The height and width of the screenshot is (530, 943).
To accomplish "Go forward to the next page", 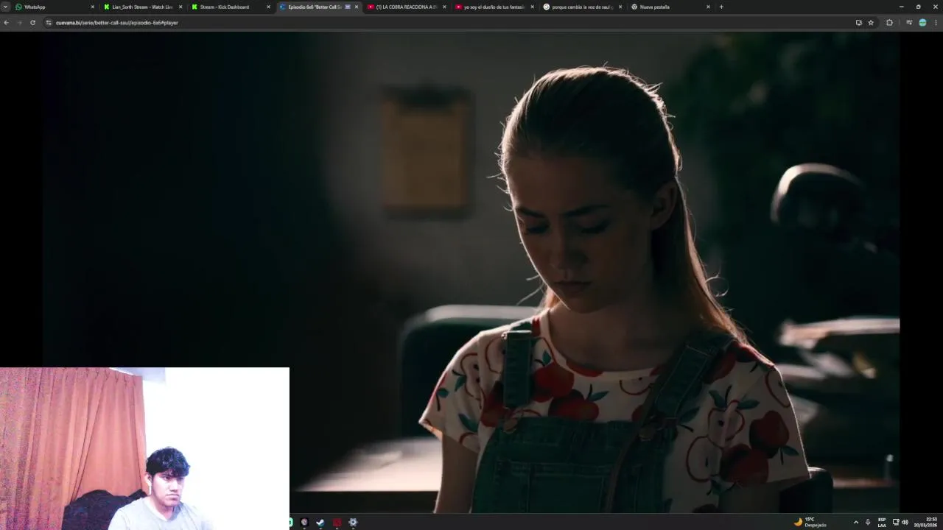I will pyautogui.click(x=19, y=23).
